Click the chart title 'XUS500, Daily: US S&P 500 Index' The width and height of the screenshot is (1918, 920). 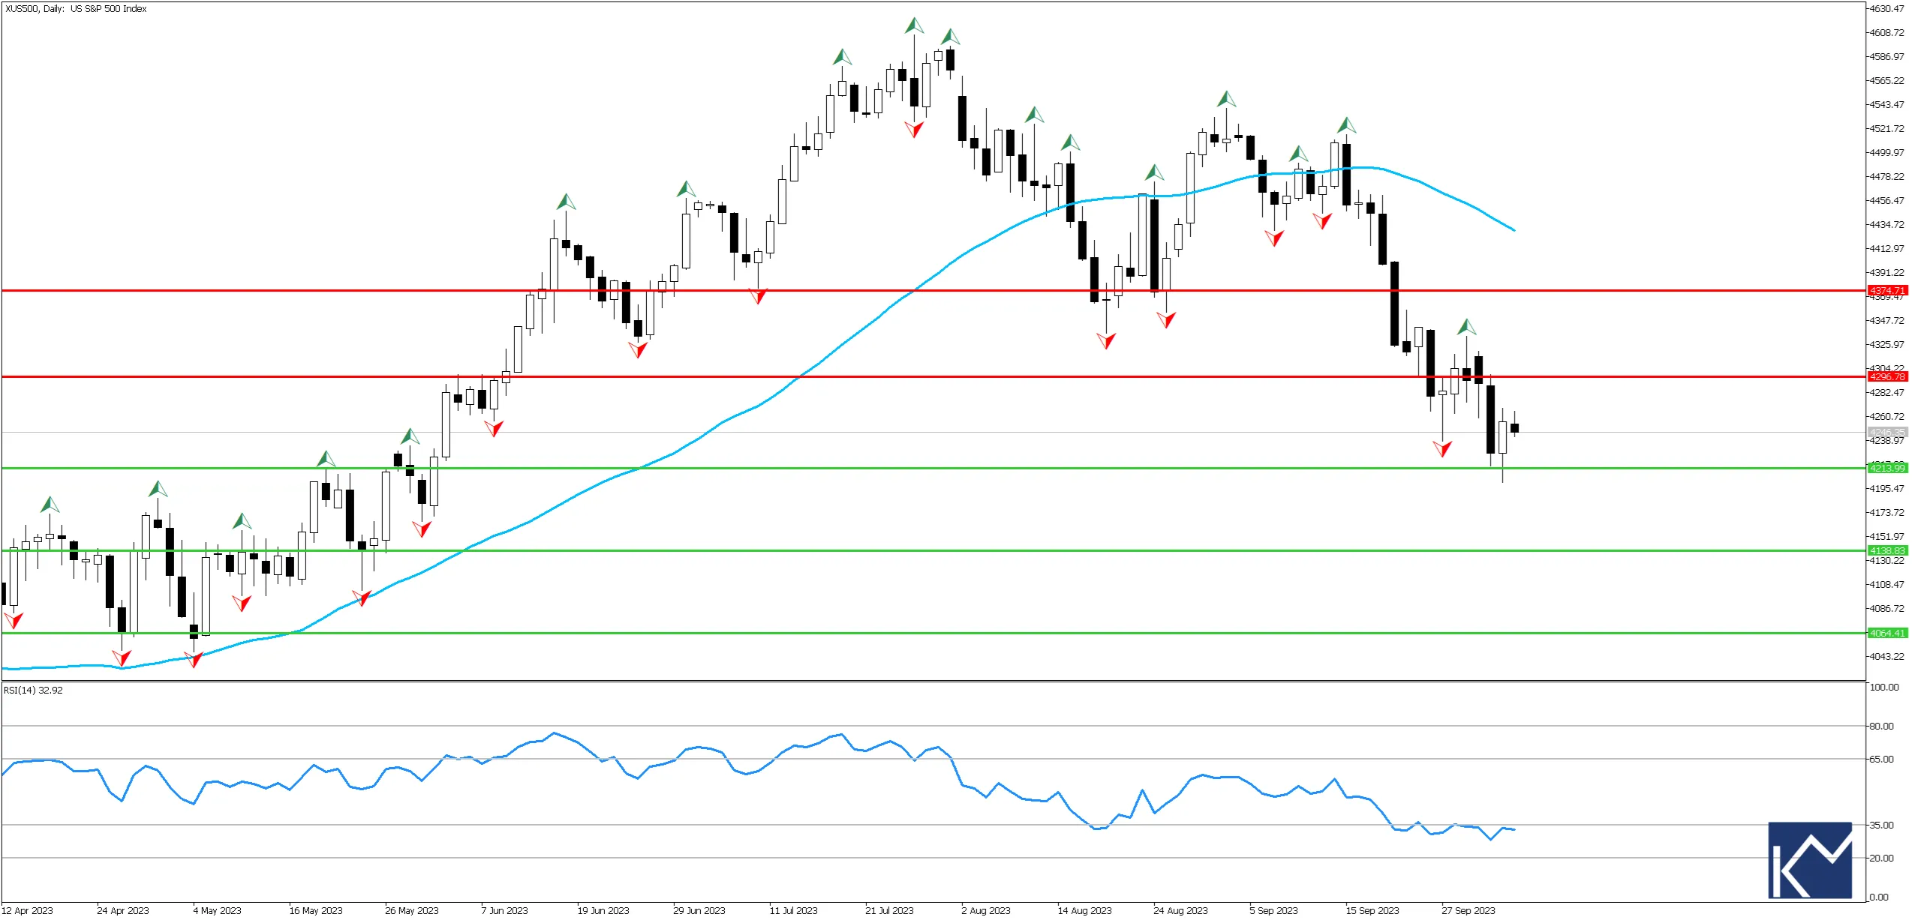[76, 9]
